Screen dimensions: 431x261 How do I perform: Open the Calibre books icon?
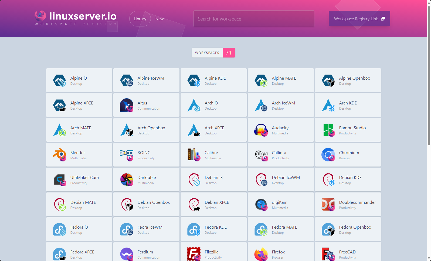(194, 155)
